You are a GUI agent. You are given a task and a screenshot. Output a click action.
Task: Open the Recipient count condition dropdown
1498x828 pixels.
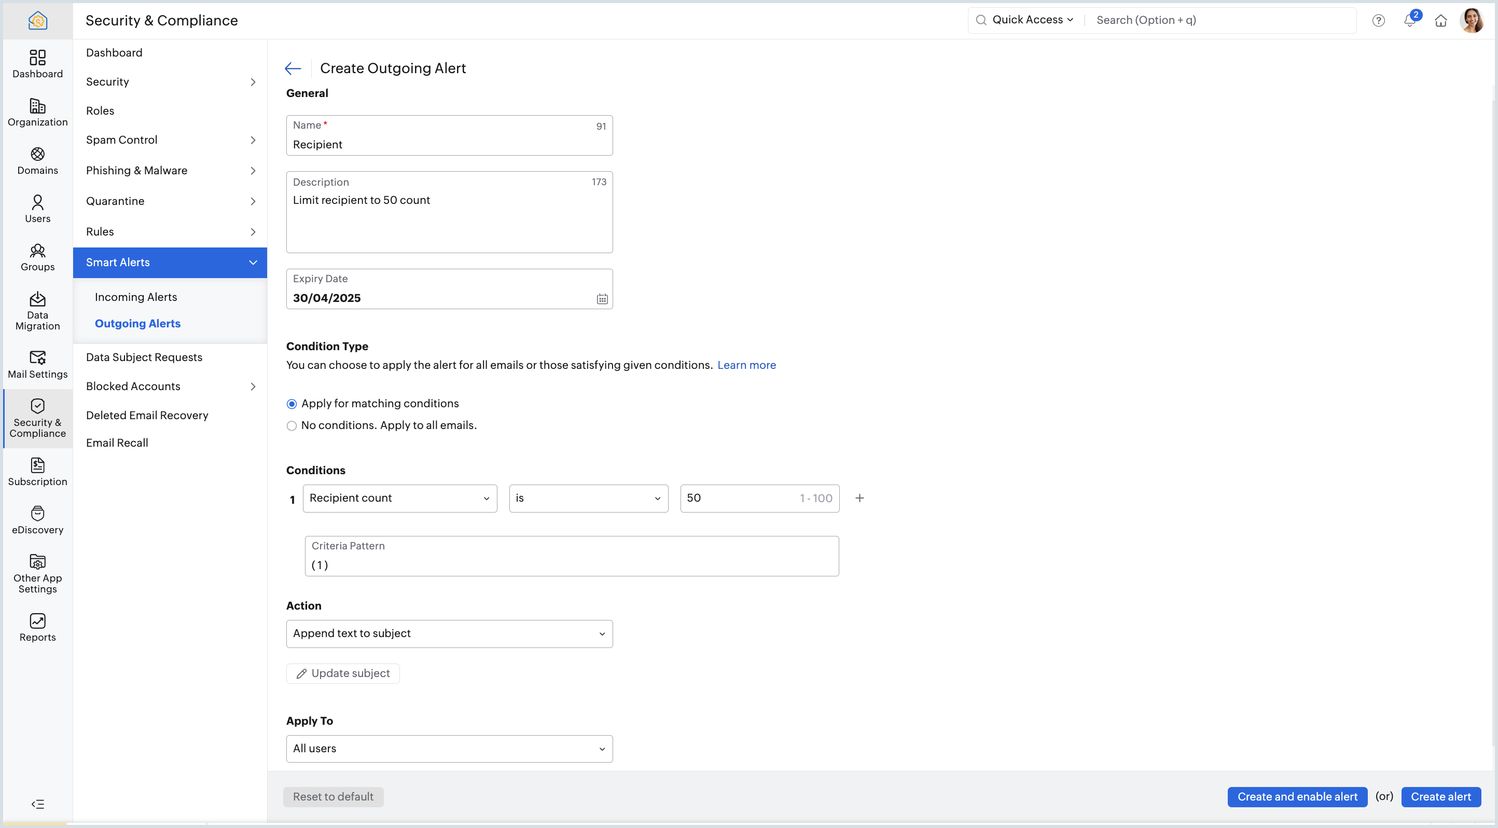click(399, 499)
